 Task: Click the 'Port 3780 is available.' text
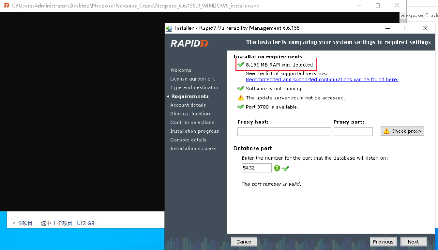tap(272, 107)
